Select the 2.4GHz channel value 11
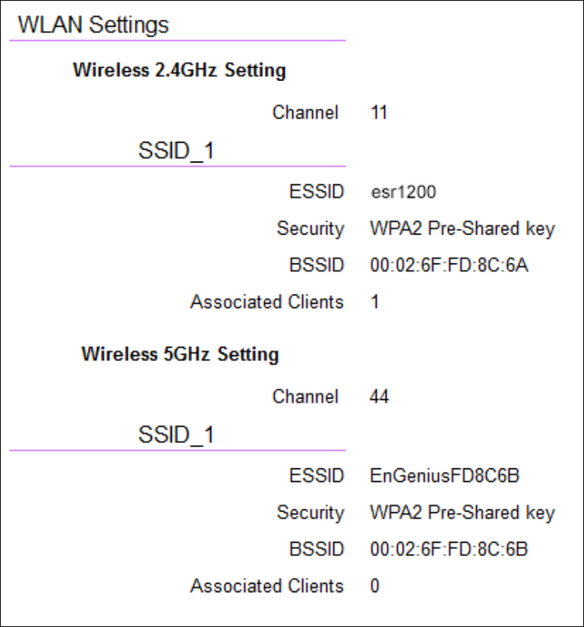 379,113
